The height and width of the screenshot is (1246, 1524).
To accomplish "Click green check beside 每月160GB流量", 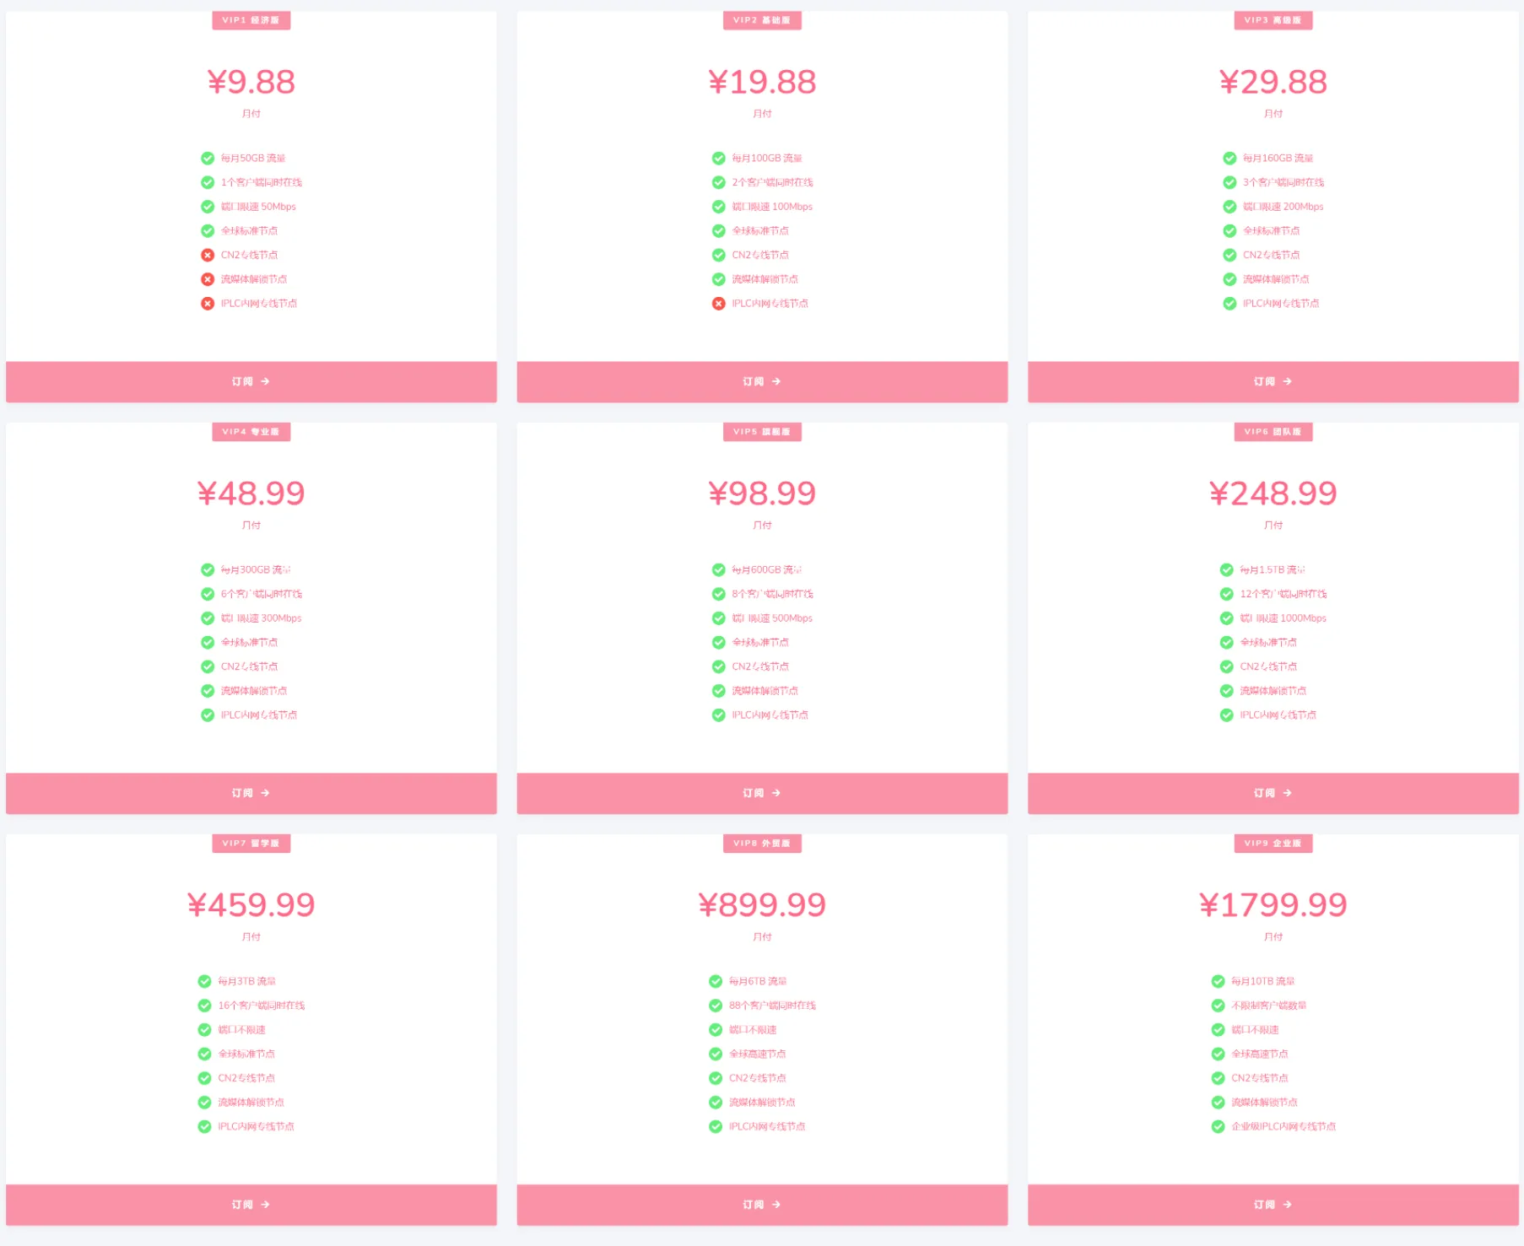I will click(1229, 159).
